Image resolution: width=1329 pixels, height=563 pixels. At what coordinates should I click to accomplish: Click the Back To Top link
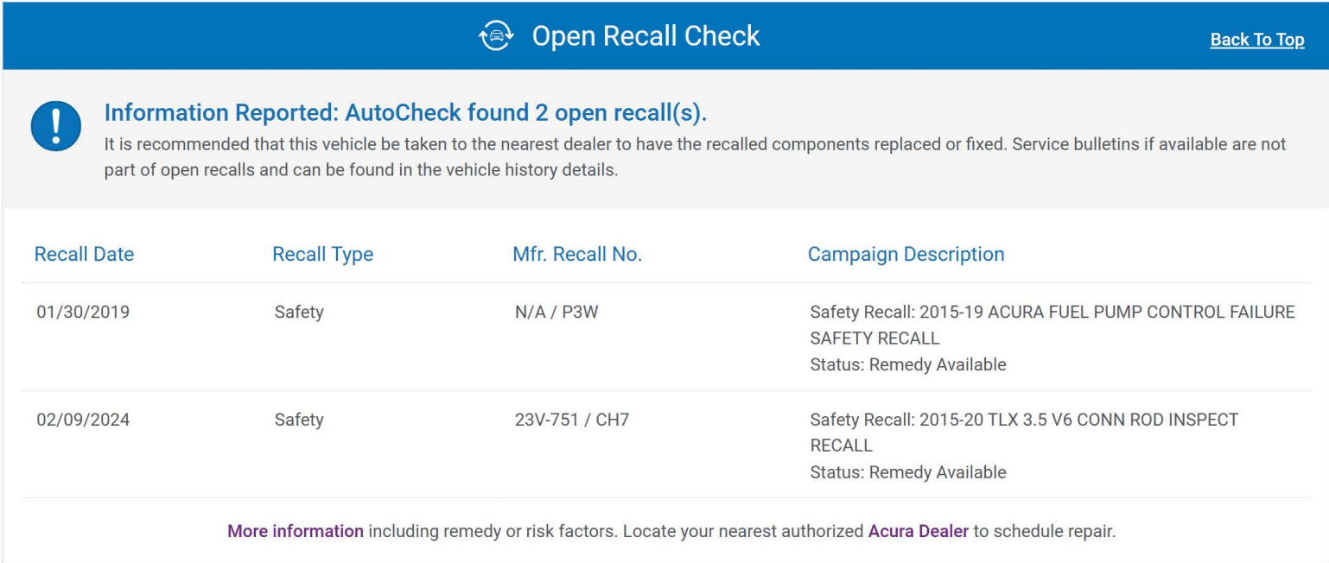coord(1256,40)
